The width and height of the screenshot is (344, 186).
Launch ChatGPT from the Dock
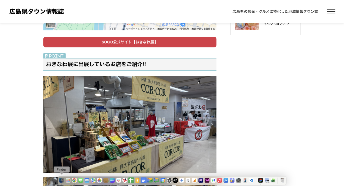tap(169, 180)
